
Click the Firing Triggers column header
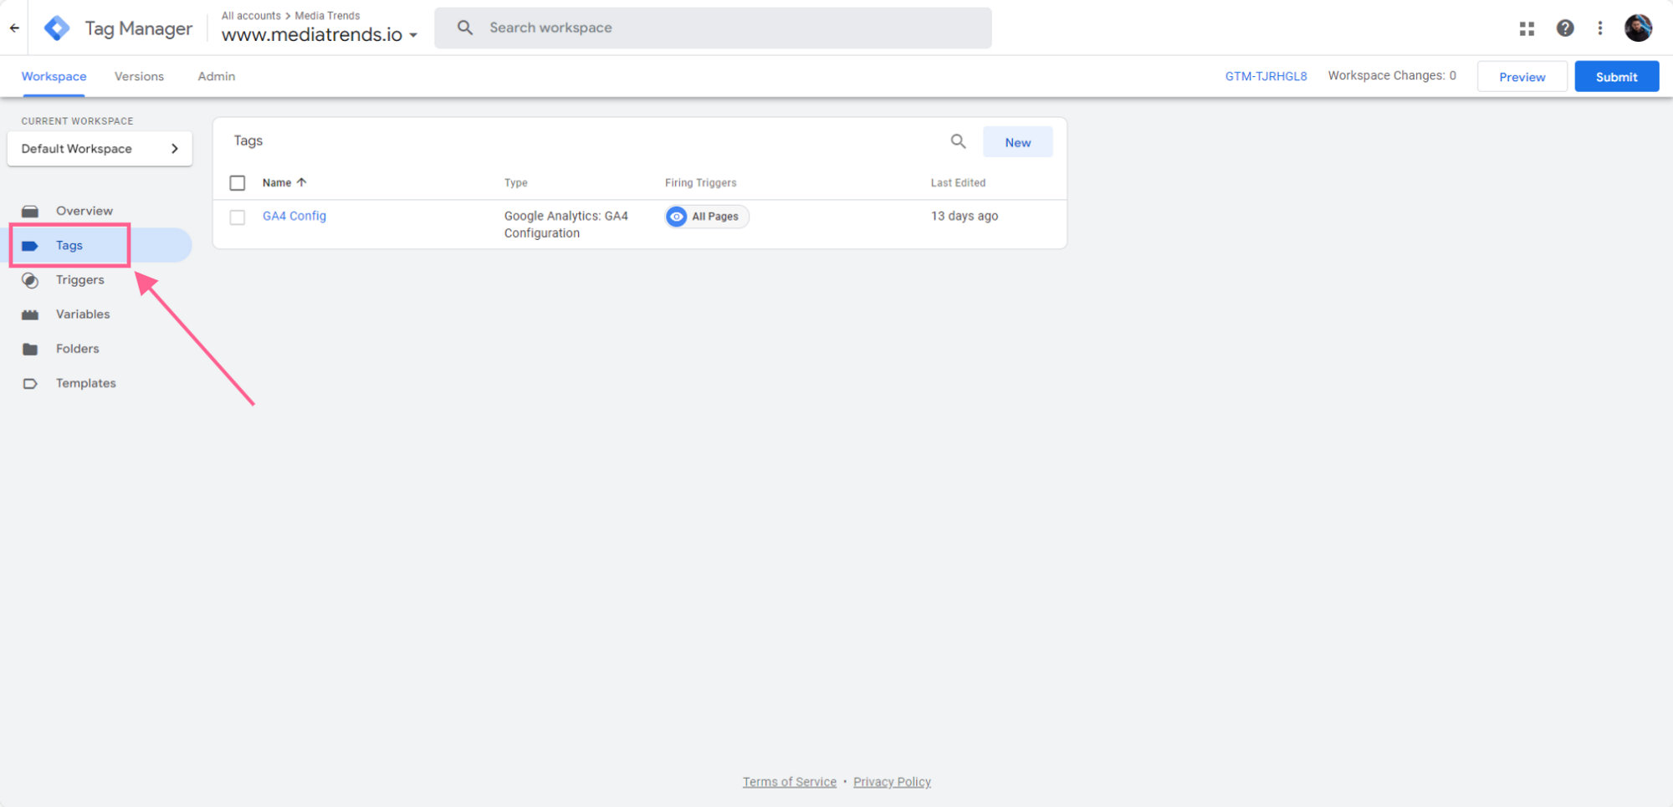coord(701,182)
